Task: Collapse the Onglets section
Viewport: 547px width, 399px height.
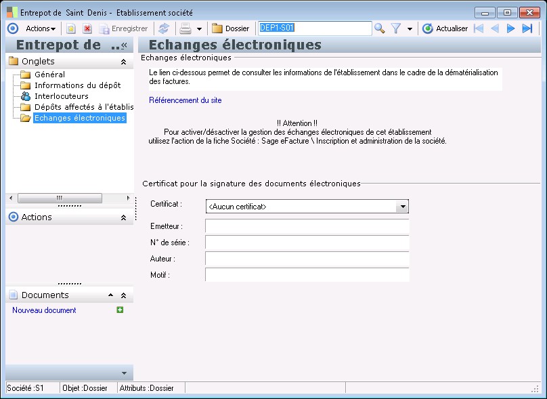Action: pos(123,62)
